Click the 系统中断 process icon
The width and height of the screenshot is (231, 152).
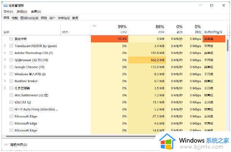[11, 39]
